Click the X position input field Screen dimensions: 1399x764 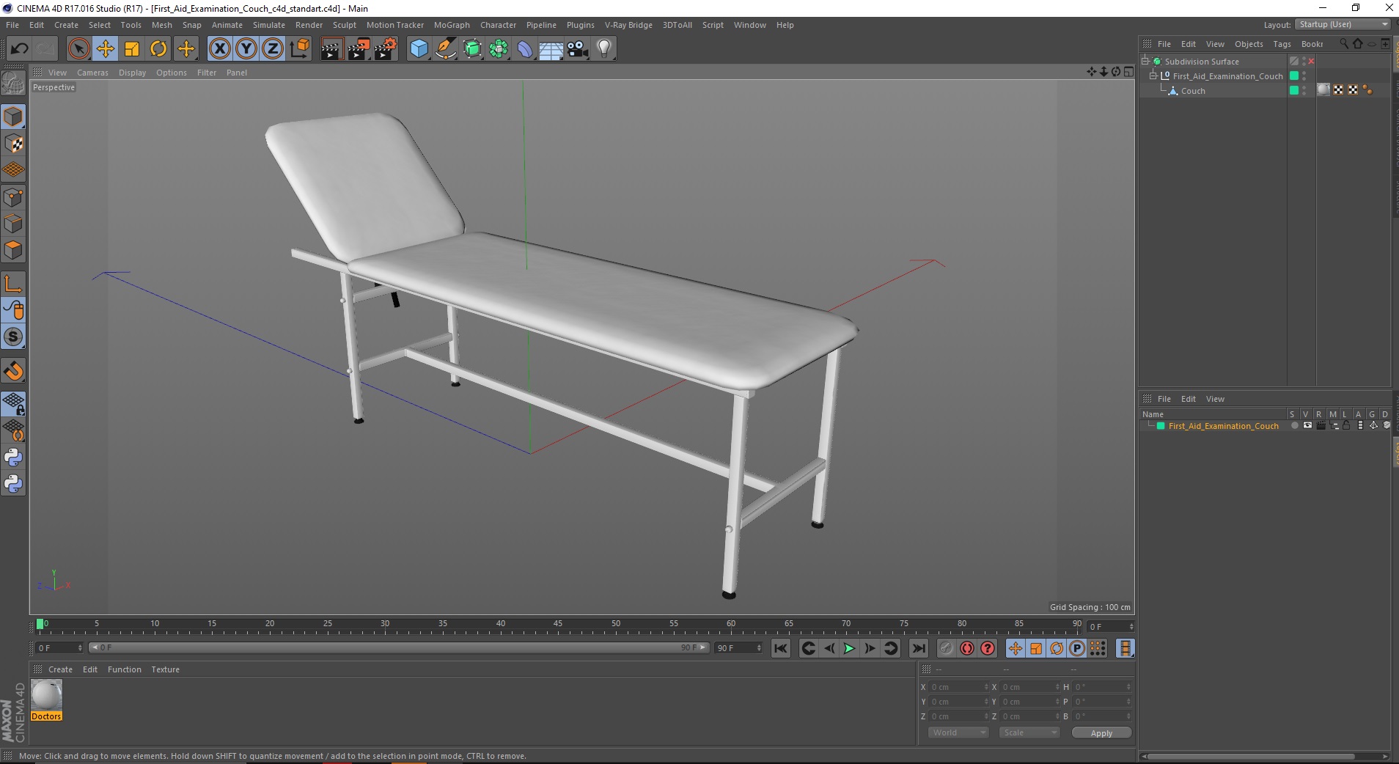coord(959,687)
